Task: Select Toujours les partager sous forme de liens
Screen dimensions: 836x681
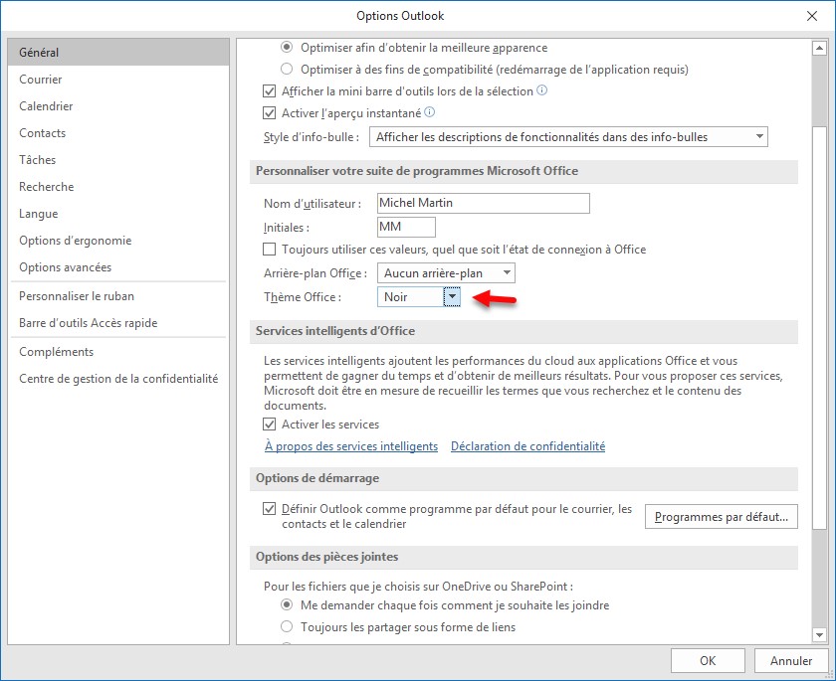Action: click(287, 626)
